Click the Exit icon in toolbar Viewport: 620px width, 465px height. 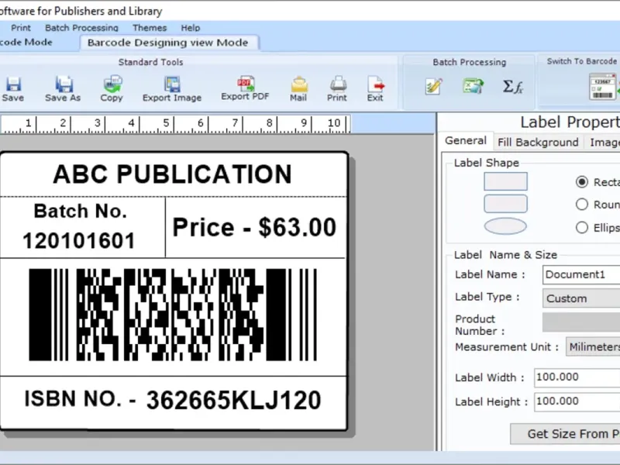[376, 84]
